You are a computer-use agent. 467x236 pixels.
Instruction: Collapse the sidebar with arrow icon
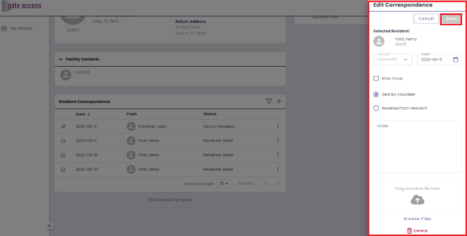tap(50, 226)
